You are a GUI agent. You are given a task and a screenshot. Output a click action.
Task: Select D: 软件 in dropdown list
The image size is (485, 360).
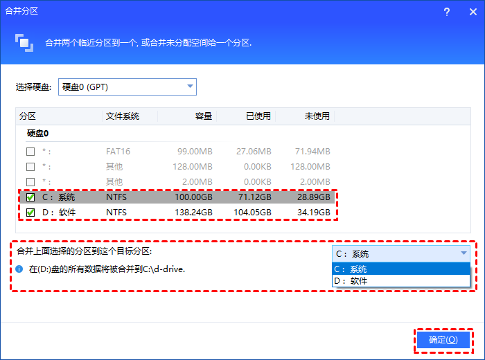[x=401, y=280]
